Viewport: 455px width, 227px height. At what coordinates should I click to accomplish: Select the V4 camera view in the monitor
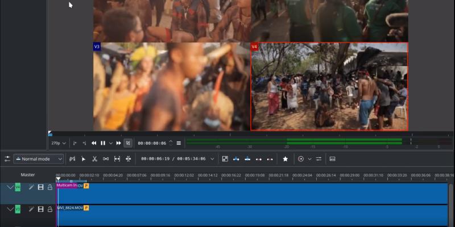click(x=329, y=86)
